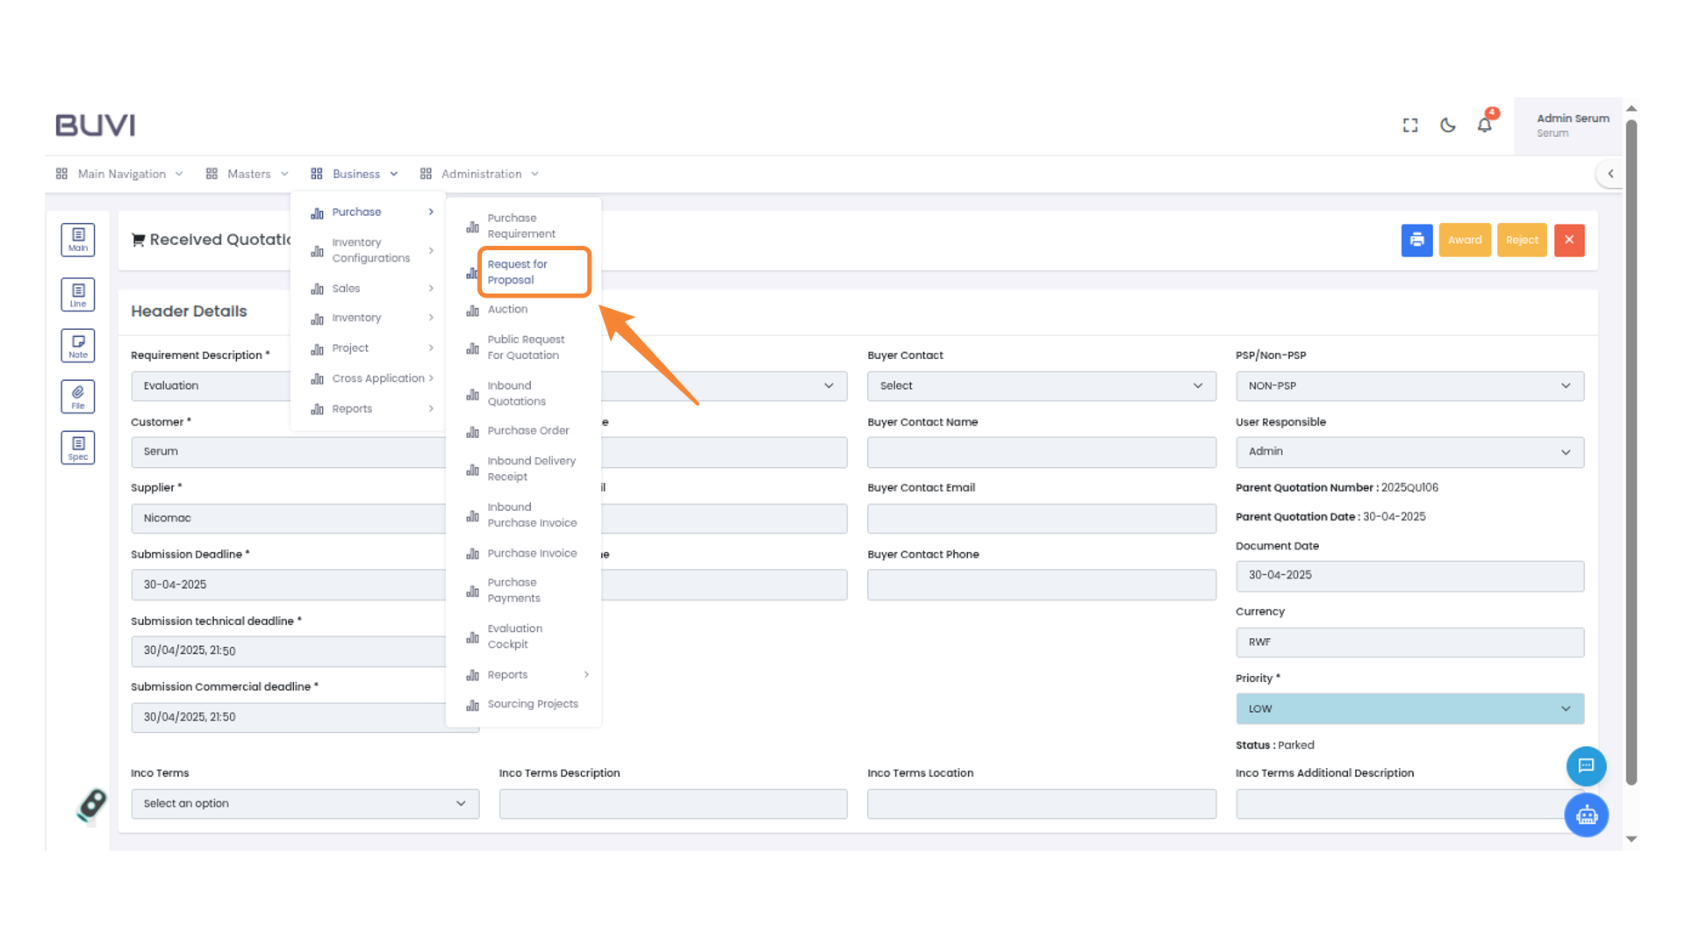Viewport: 1685px width, 948px height.
Task: Click the Buyer Contact Email input field
Action: 1041,518
